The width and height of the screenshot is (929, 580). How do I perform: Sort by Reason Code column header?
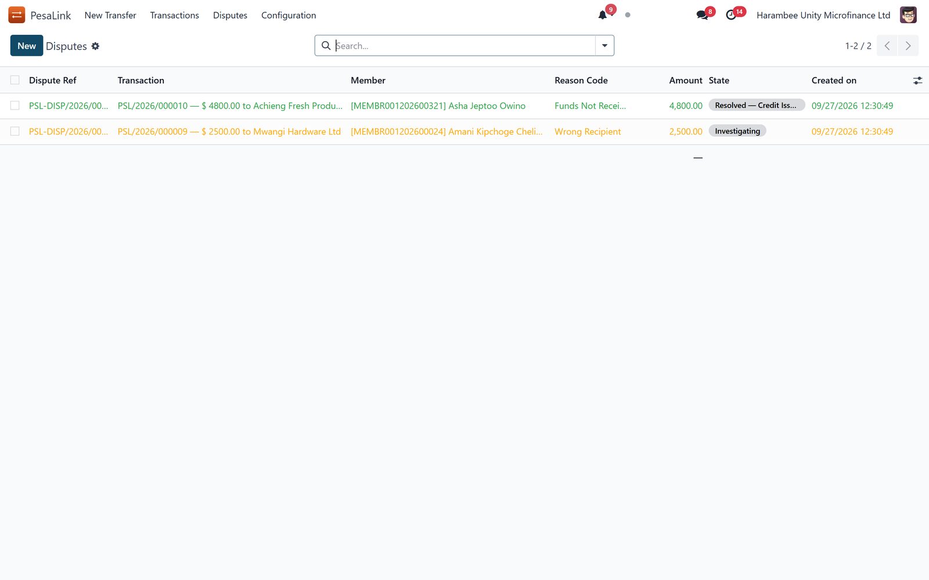tap(581, 80)
